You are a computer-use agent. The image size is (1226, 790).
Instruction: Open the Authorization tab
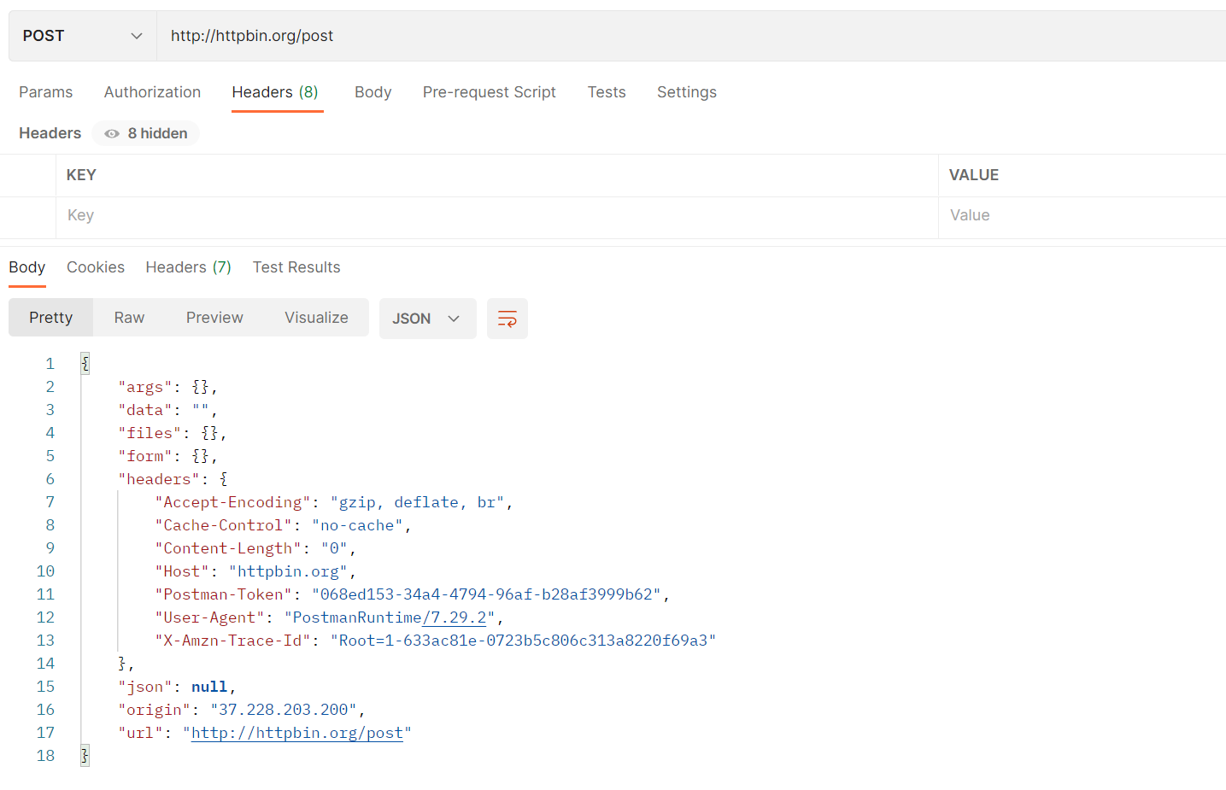(x=152, y=92)
